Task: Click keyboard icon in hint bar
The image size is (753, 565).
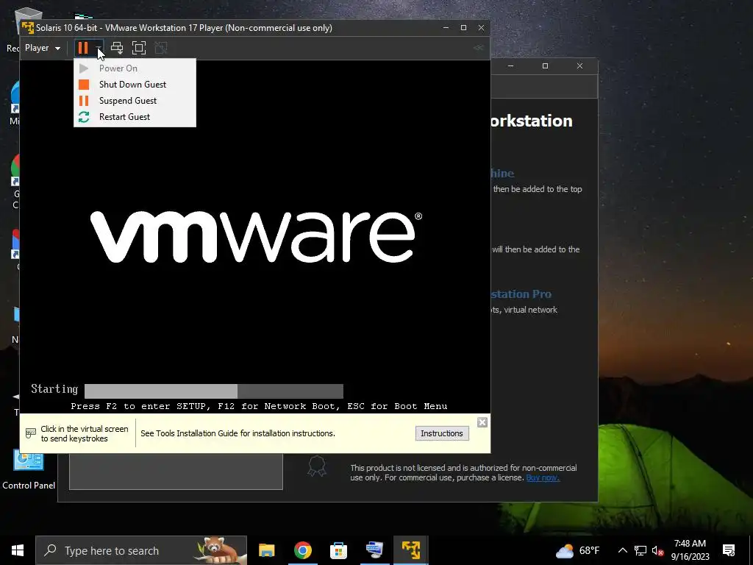Action: [31, 433]
